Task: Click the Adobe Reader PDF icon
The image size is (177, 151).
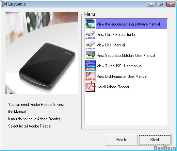Action: click(x=90, y=87)
